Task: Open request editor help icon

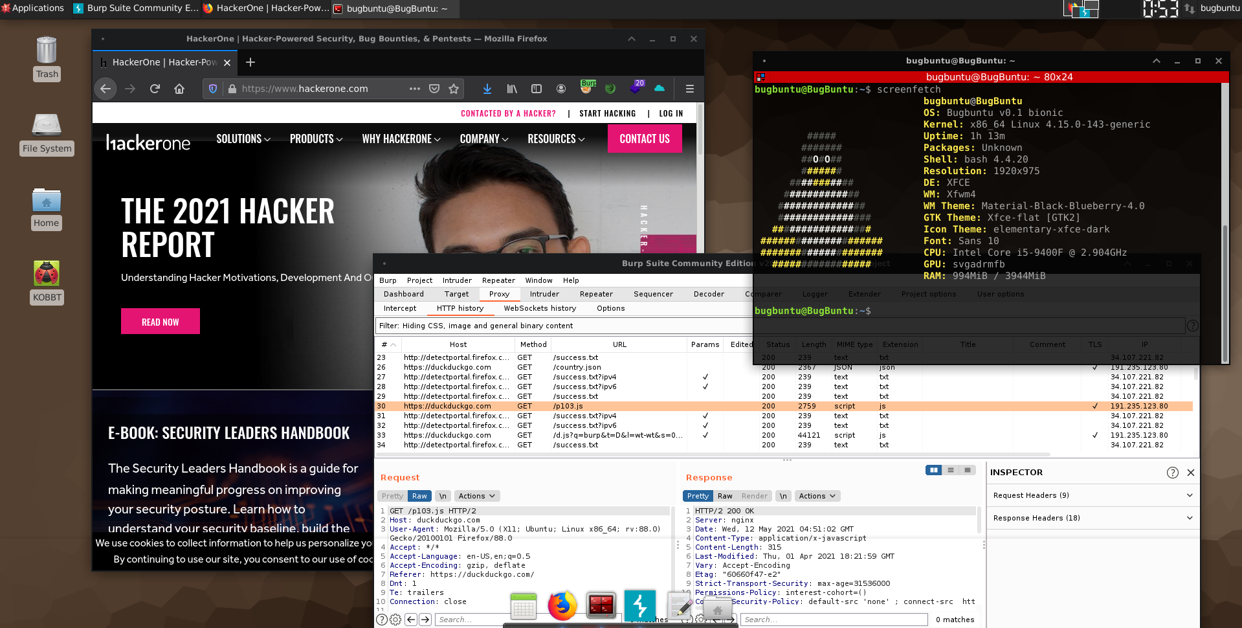Action: (x=382, y=620)
